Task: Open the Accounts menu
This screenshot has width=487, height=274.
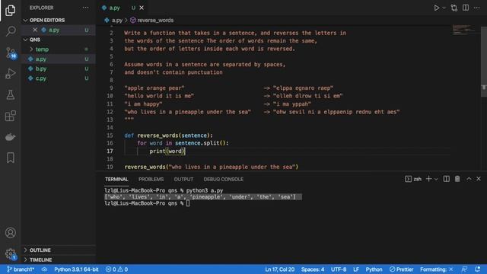Action: [x=10, y=233]
